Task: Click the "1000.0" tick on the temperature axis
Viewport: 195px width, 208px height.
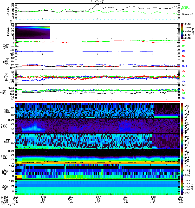Action: pos(11,88)
